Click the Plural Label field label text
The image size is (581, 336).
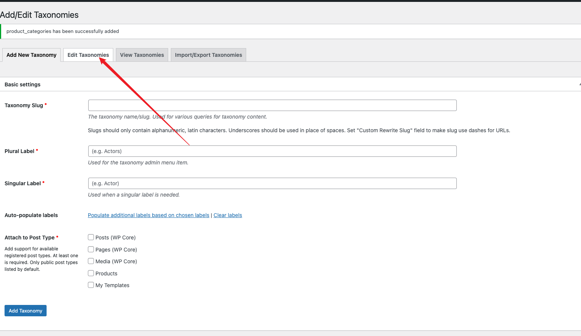click(19, 151)
